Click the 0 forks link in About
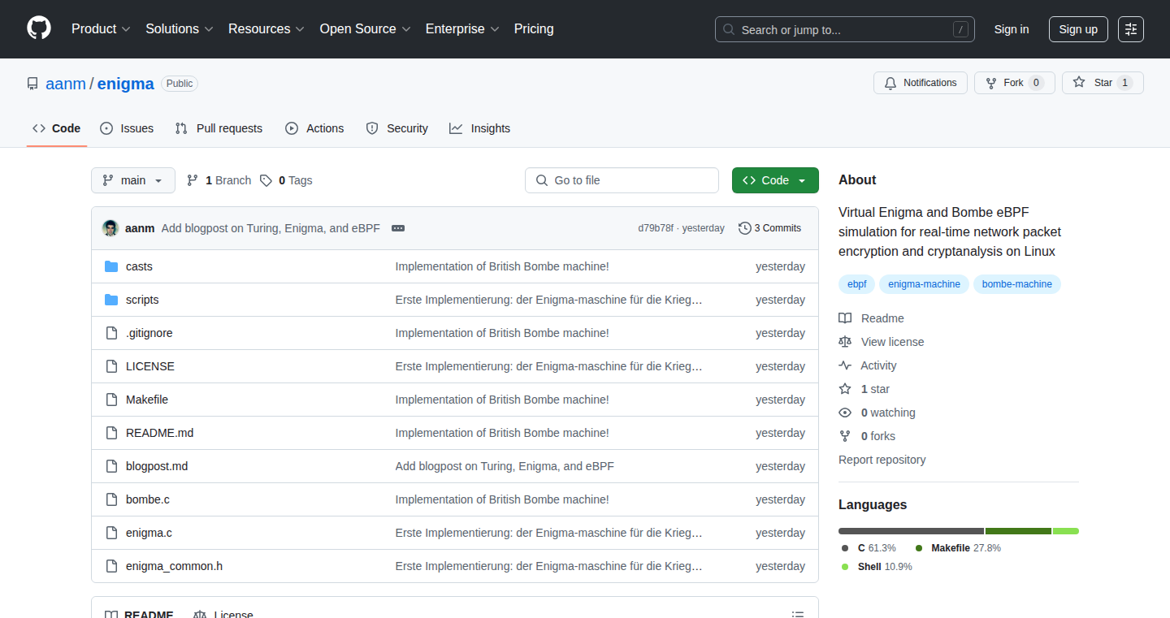 tap(877, 436)
